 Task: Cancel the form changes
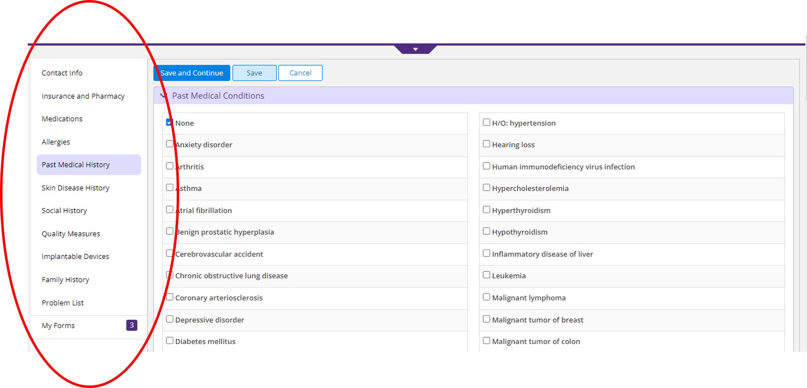pos(300,73)
